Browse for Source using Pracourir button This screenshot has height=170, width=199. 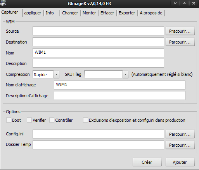click(180, 31)
